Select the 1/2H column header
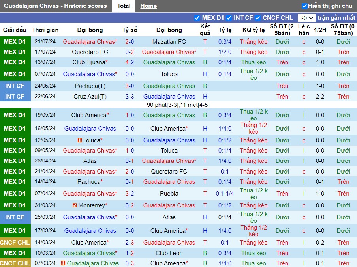 [x=320, y=30]
